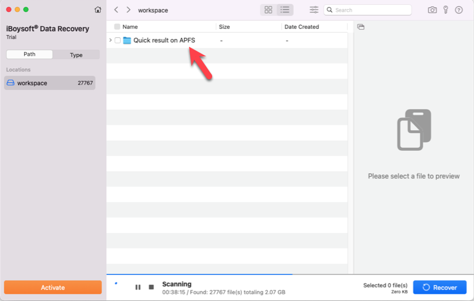474x301 pixels.
Task: Pause the scanning process
Action: 138,287
